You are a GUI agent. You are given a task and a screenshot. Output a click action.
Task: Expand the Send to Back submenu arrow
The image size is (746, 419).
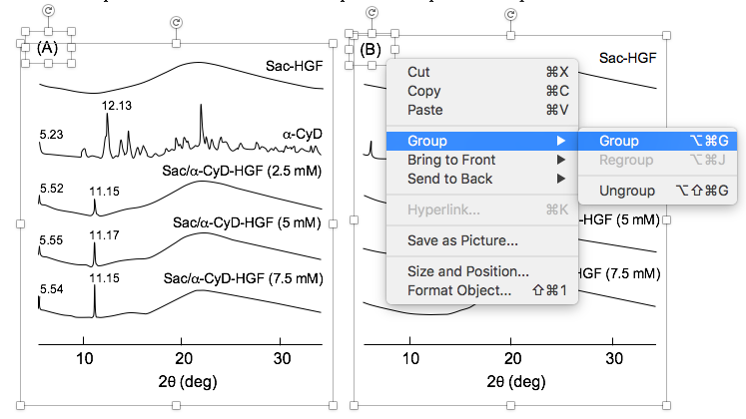561,179
